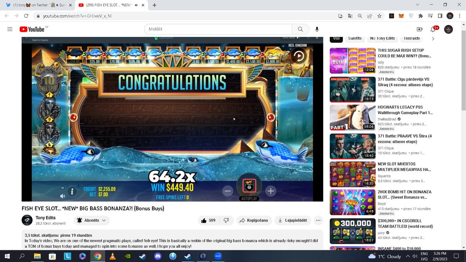466x262 pixels.
Task: Open the $300,000+ IN CSGOROLL thumbnail
Action: (353, 231)
